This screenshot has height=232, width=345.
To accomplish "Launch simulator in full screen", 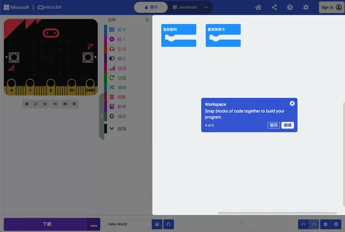I will 74,104.
